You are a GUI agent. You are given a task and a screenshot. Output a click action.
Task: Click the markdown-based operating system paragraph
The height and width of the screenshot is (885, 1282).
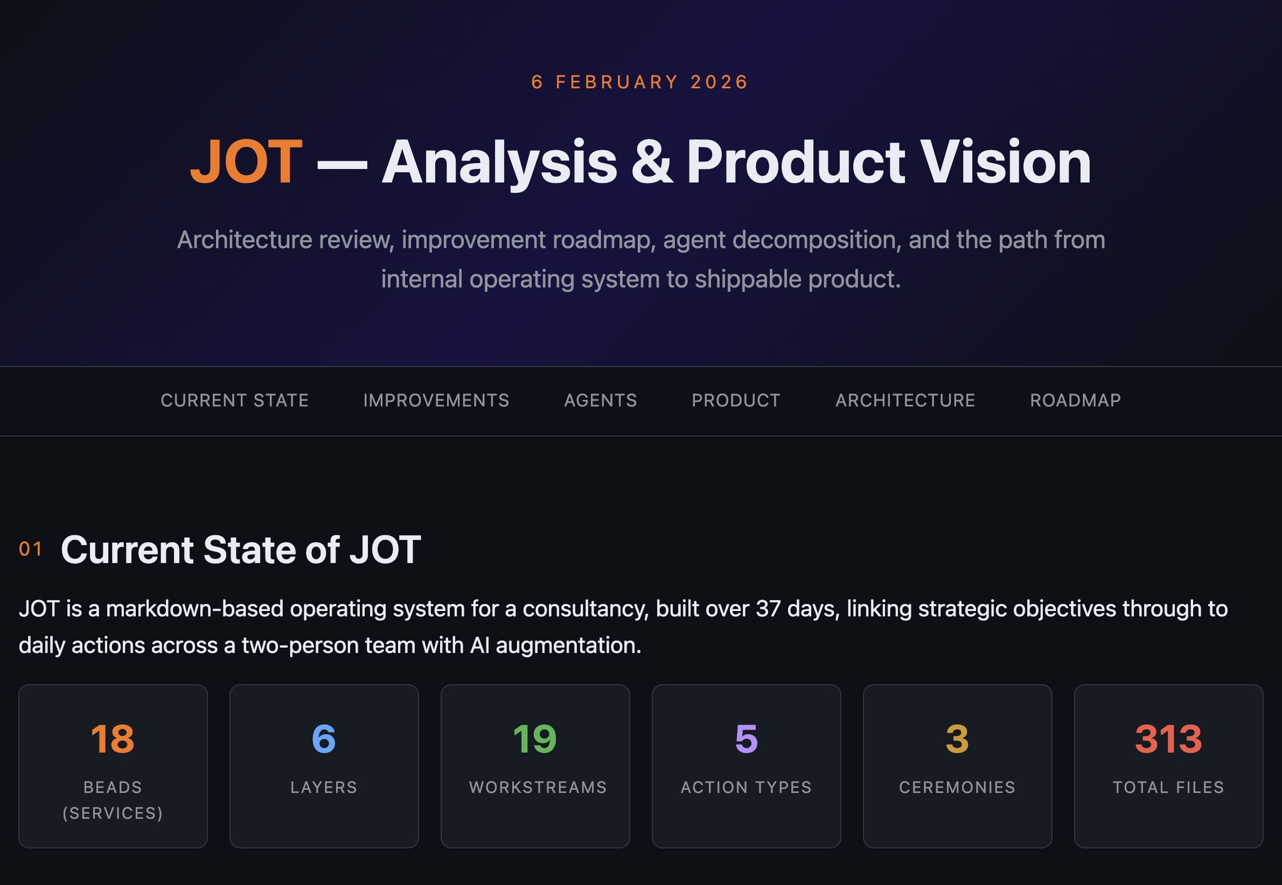[x=623, y=626]
